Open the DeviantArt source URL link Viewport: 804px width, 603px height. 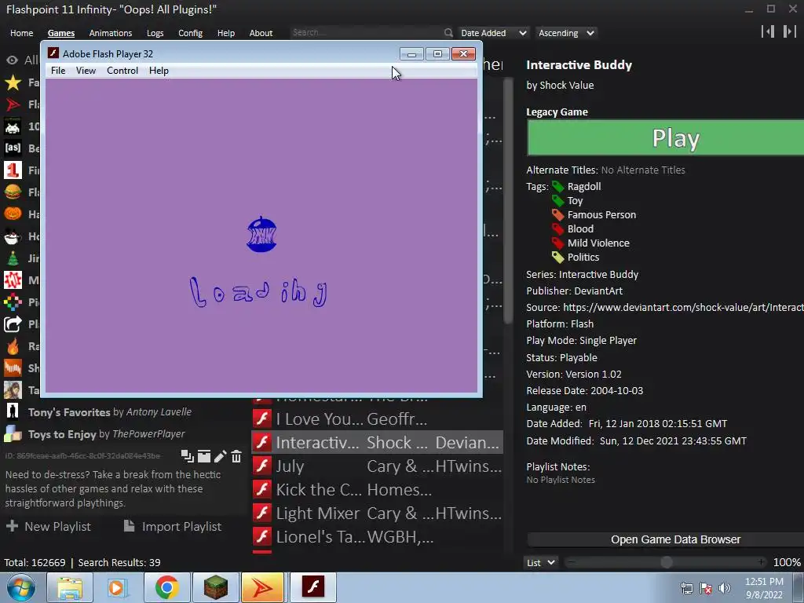pos(683,307)
